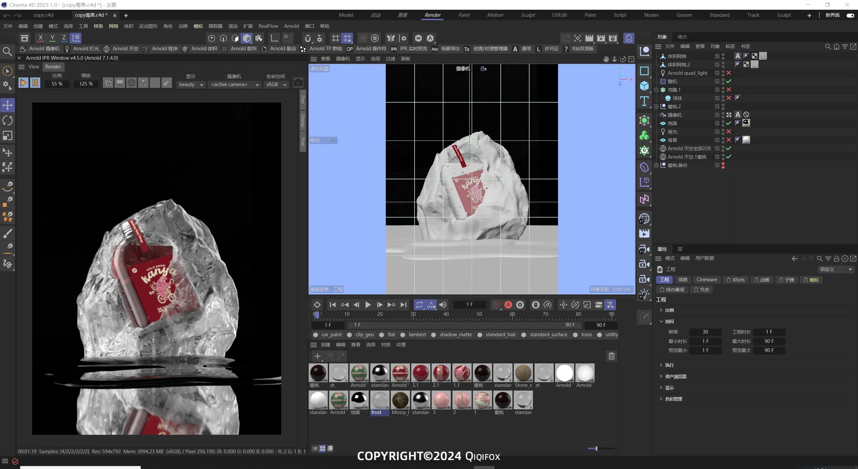Toggle visibility dots of 体积网格
Image resolution: width=858 pixels, height=469 pixels.
click(723, 56)
